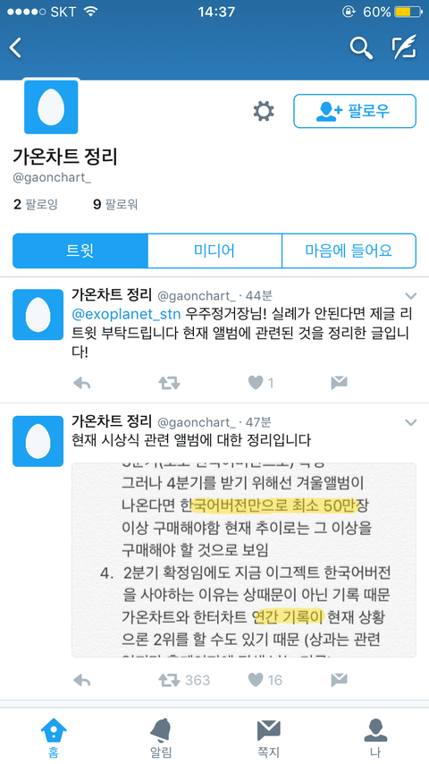The image size is (429, 764).
Task: Tap the 팔로우 follow button
Action: (x=355, y=111)
